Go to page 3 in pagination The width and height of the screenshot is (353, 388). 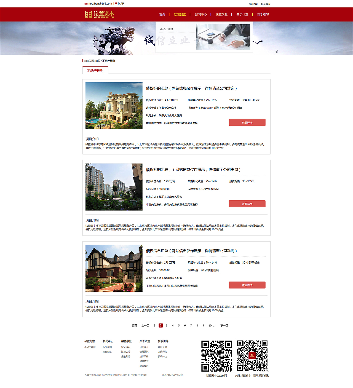pyautogui.click(x=167, y=326)
